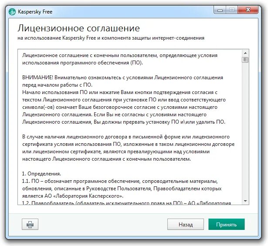
Task: Accept the agreement with Принять button
Action: (x=227, y=224)
